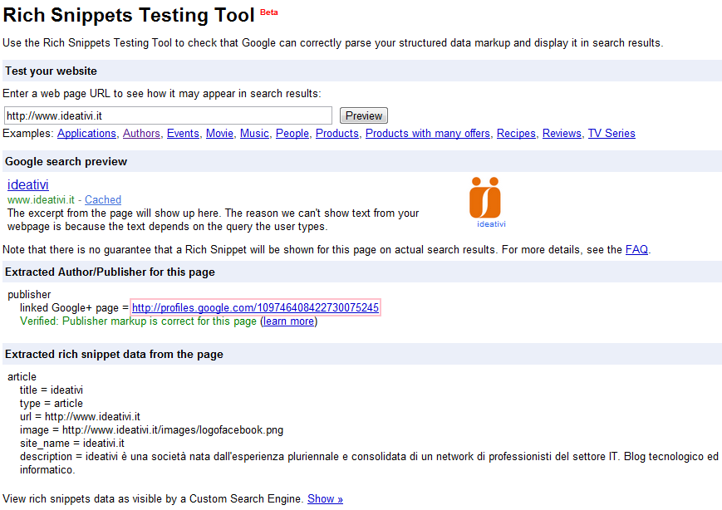This screenshot has width=722, height=510.
Task: Click the Extracted Author/Publisher section header
Action: point(362,272)
